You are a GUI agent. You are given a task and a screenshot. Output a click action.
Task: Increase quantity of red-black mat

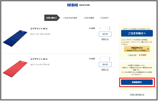tap(110, 58)
